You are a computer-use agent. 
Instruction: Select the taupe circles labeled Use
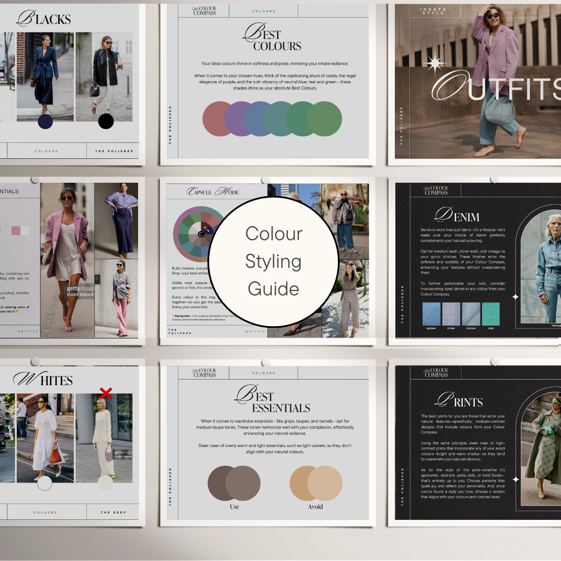tap(234, 483)
